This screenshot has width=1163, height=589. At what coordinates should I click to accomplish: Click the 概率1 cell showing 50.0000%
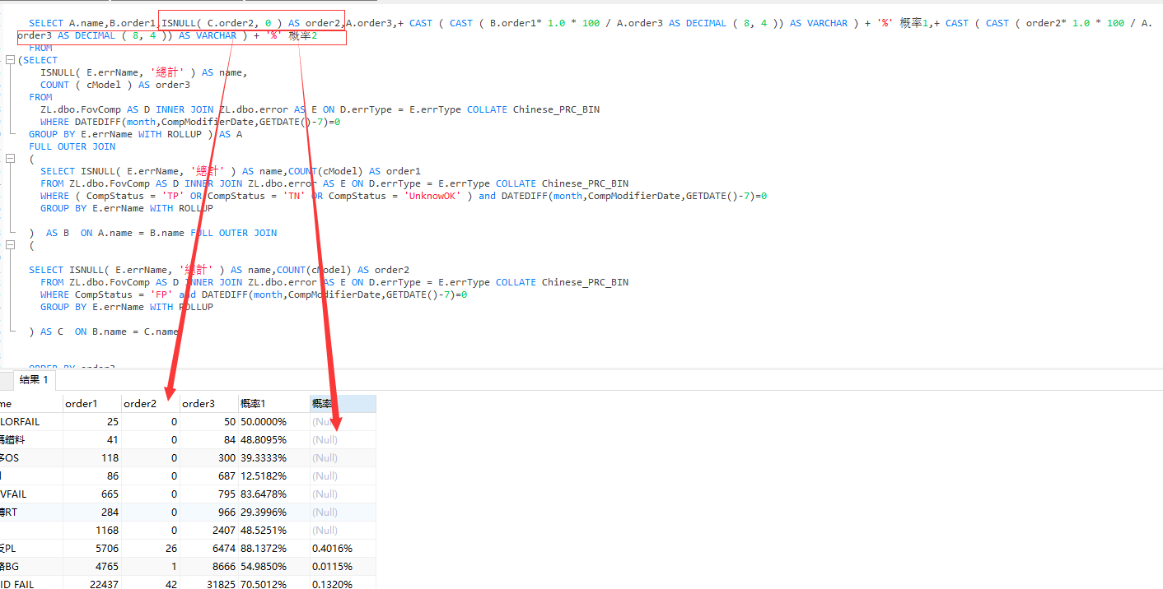pos(274,421)
